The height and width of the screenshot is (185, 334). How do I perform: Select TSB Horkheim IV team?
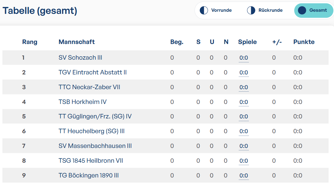pyautogui.click(x=83, y=102)
